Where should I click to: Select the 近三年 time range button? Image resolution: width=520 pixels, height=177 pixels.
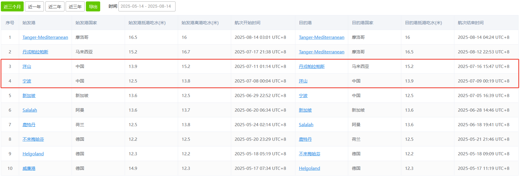point(75,7)
